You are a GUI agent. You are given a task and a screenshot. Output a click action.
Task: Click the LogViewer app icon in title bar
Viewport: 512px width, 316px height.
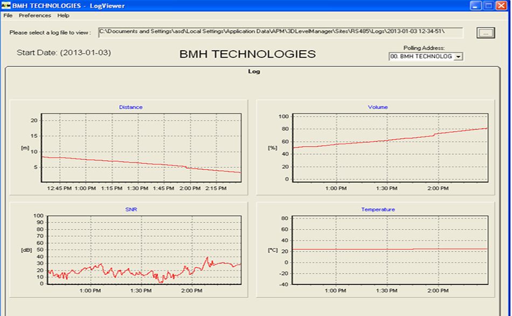(x=6, y=5)
